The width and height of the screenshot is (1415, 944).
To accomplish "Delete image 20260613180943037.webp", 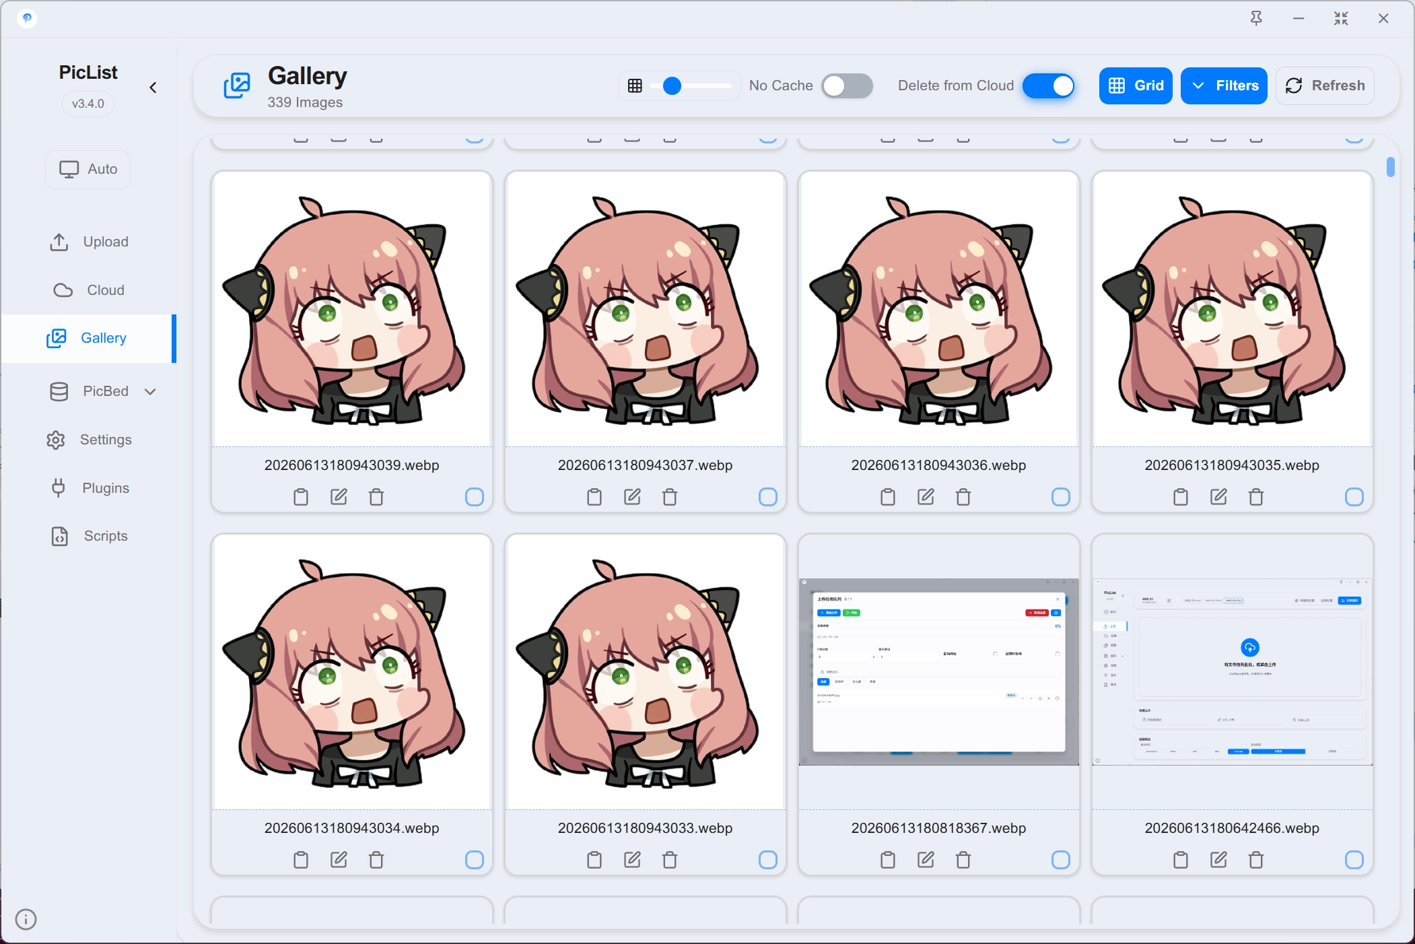I will pos(670,497).
